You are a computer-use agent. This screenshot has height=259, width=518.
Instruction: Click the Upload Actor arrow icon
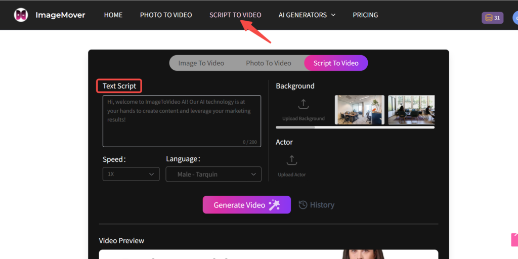point(292,160)
